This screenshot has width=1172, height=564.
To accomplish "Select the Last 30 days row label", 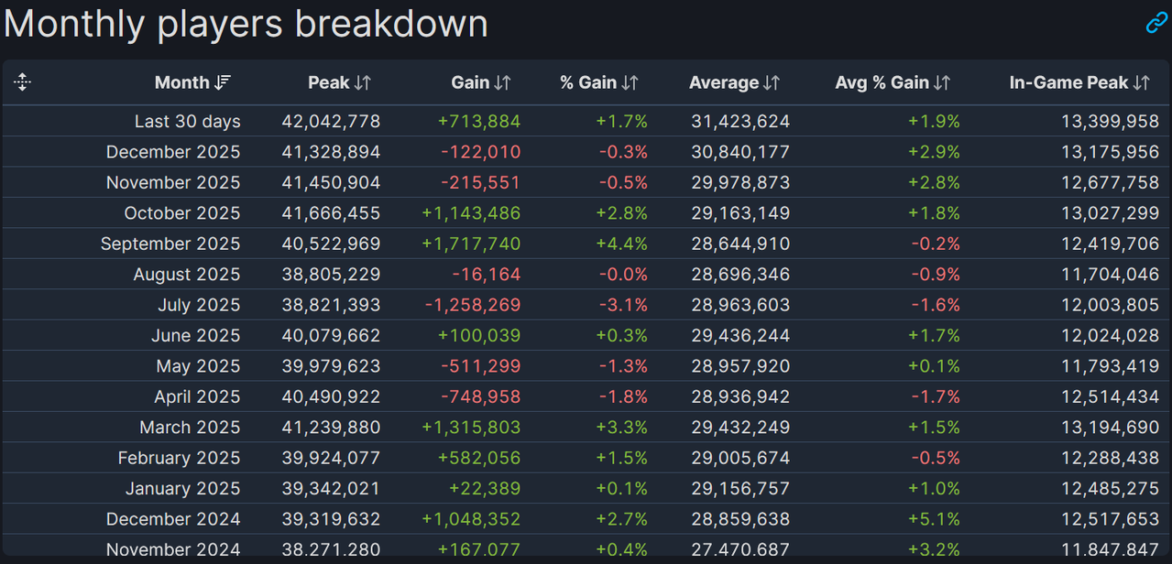I will tap(188, 121).
